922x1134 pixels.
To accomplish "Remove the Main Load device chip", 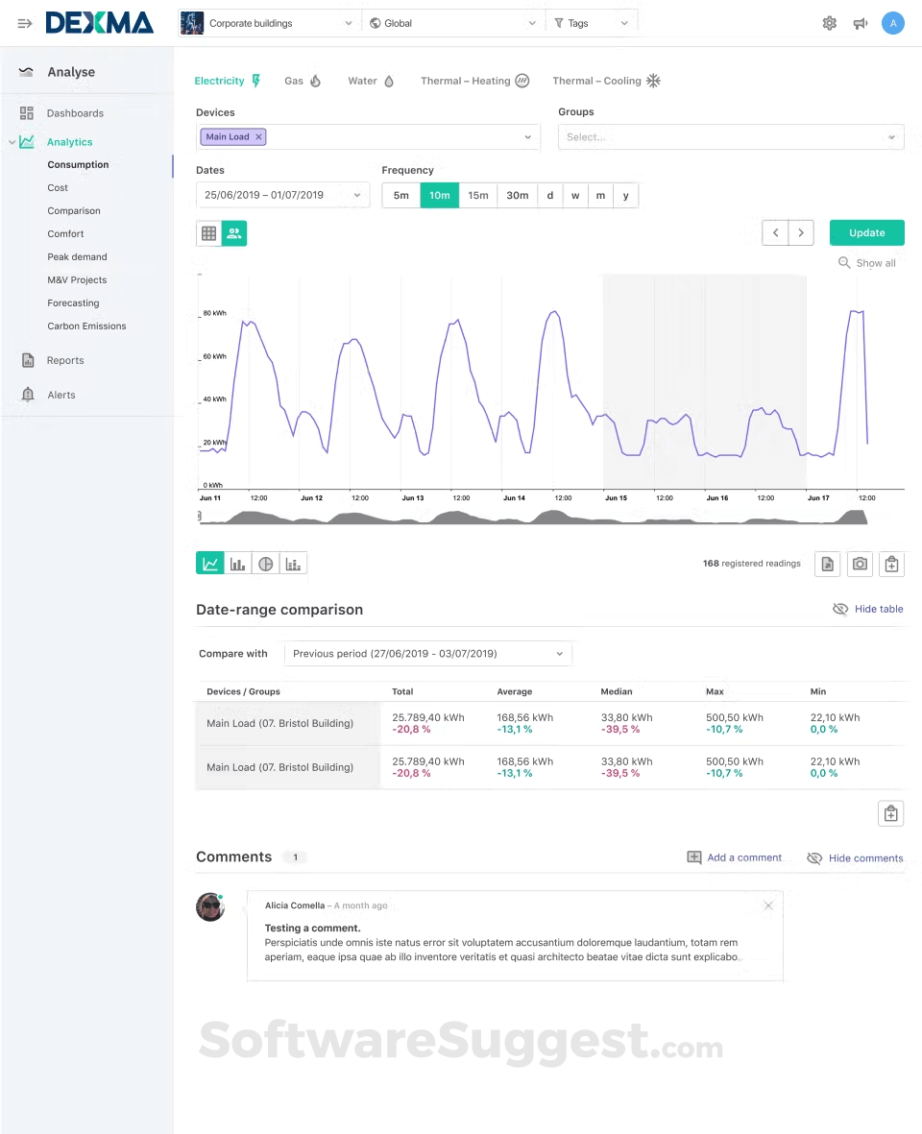I will pos(256,136).
